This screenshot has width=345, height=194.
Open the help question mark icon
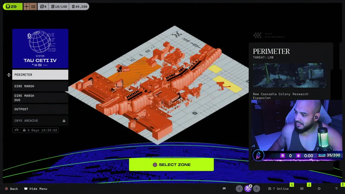[336, 189]
